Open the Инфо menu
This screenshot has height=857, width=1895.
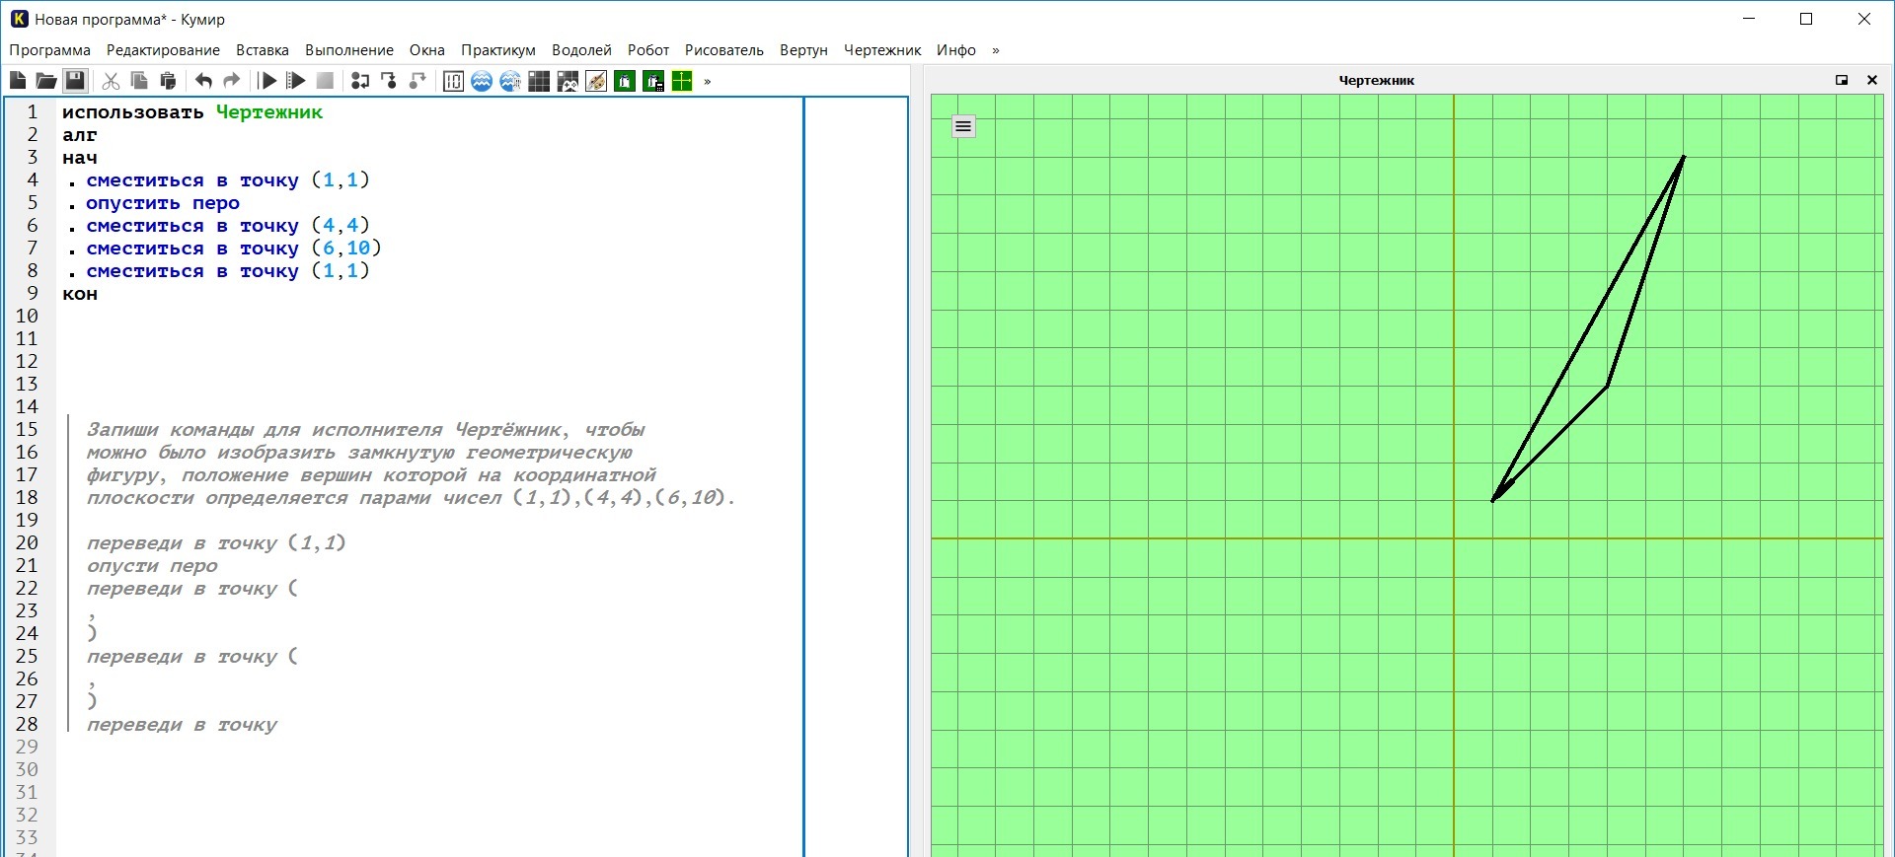point(956,50)
